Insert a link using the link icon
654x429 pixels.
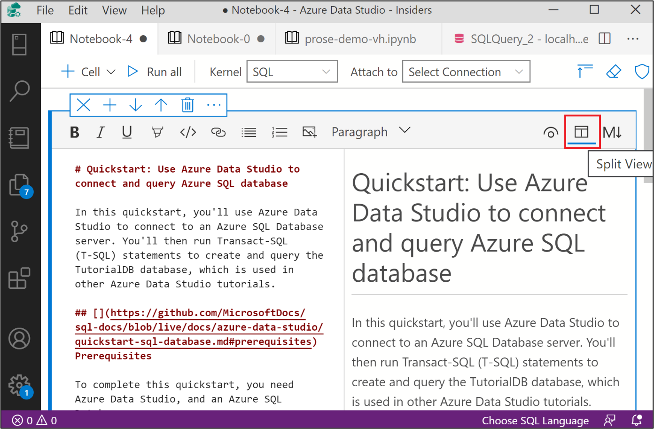[x=218, y=132]
